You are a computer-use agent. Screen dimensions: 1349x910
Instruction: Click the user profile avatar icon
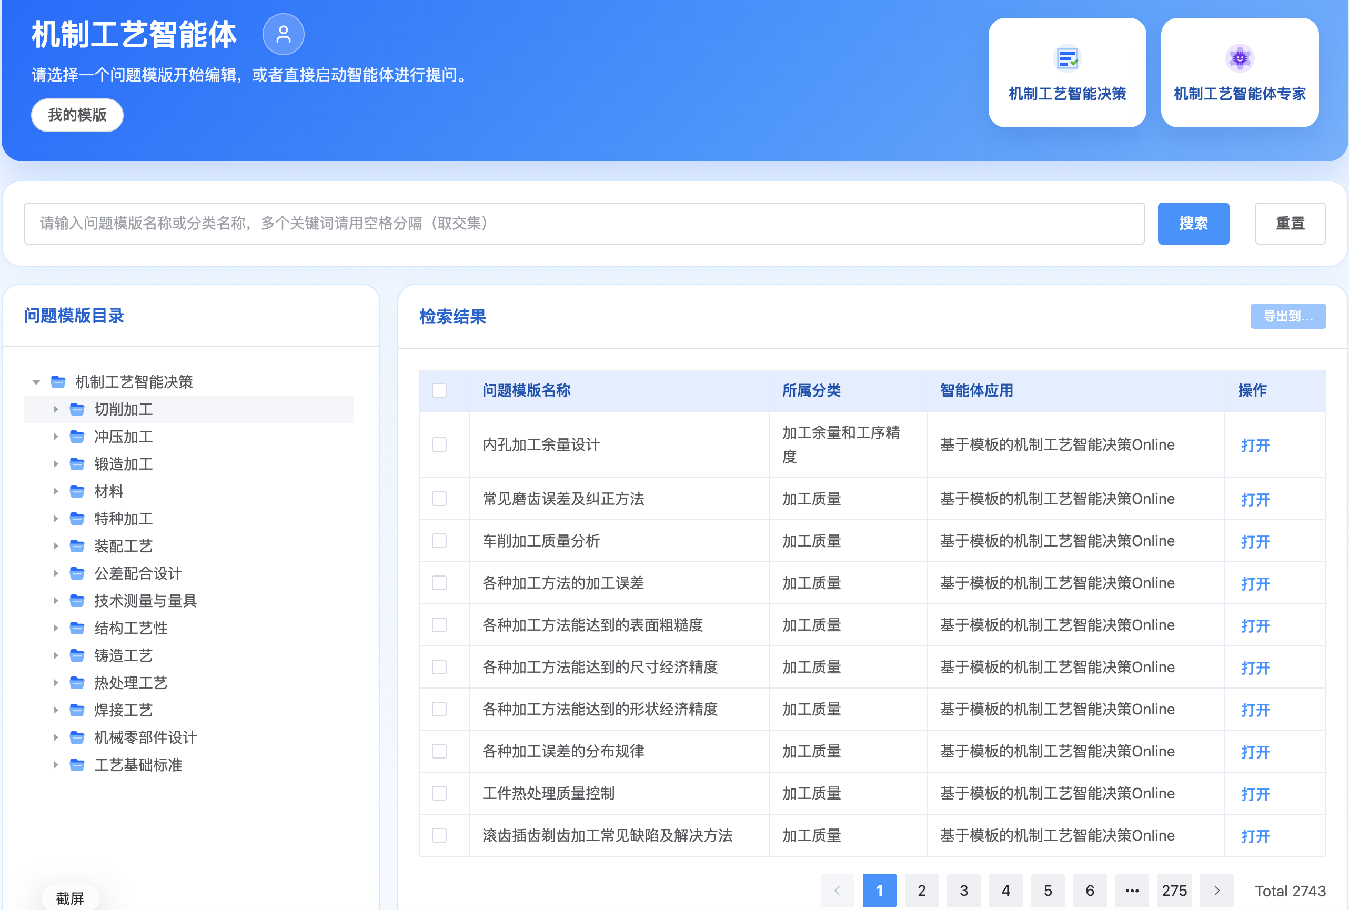283,34
